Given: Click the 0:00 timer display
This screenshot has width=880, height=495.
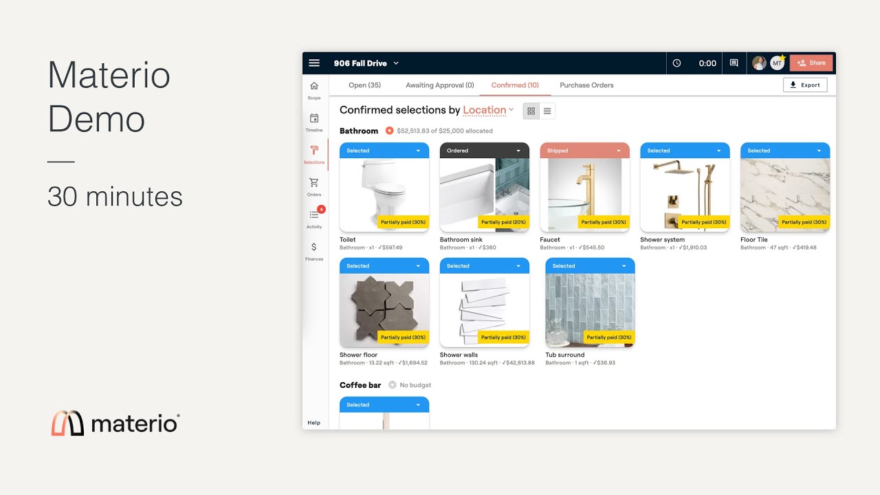Looking at the screenshot, I should tap(707, 63).
